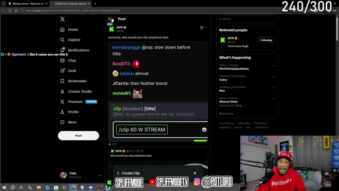Open OBS Studio from taskbar
This screenshot has width=339, height=191.
[x=99, y=188]
